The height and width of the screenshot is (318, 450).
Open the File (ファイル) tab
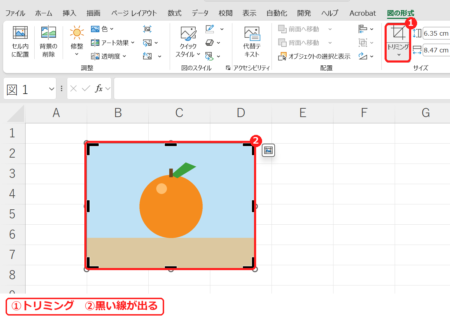pyautogui.click(x=15, y=13)
